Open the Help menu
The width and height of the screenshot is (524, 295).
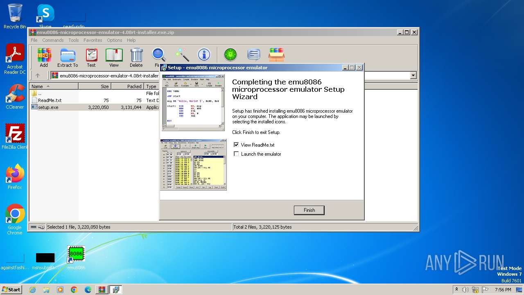pyautogui.click(x=131, y=40)
